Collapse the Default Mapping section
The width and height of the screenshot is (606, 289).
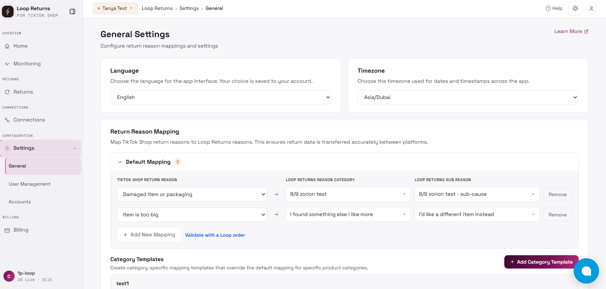(120, 162)
